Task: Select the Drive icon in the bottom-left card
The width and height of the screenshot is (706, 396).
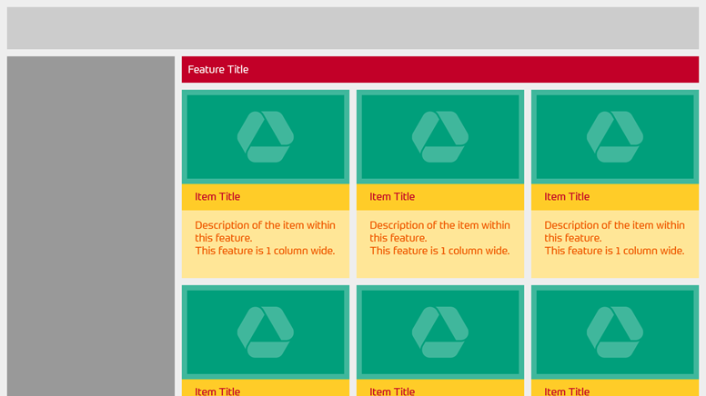Action: coord(266,332)
